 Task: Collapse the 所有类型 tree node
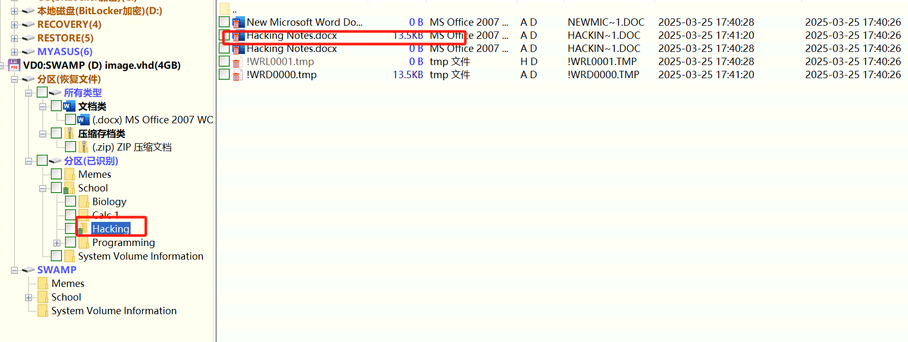click(x=28, y=93)
